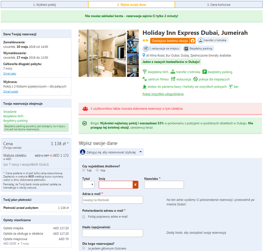
Task: Click the Bezpłatne WiFi inclusion text
Action: click(x=13, y=116)
